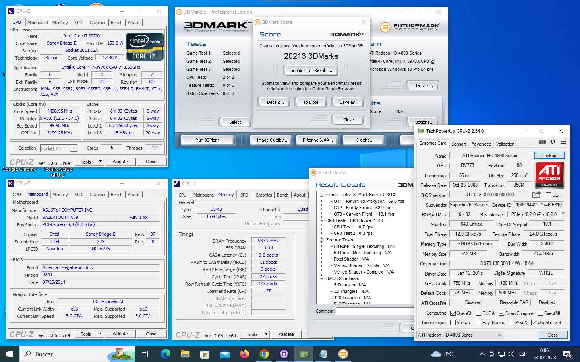Take GPU-Z screenshot with camera icon
This screenshot has width=580, height=362.
[543, 142]
